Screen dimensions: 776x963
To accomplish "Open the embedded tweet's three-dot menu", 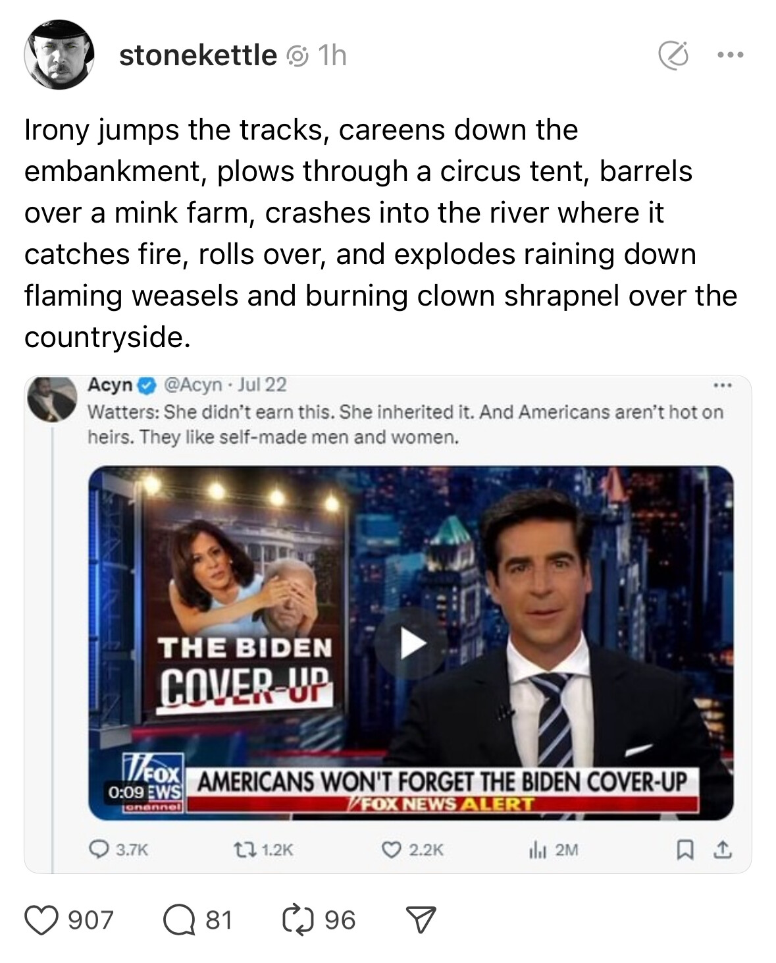I will pos(724,385).
